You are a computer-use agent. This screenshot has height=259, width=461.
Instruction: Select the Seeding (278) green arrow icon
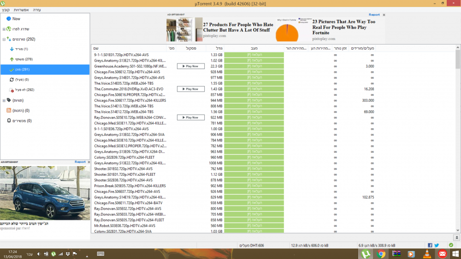click(x=12, y=59)
